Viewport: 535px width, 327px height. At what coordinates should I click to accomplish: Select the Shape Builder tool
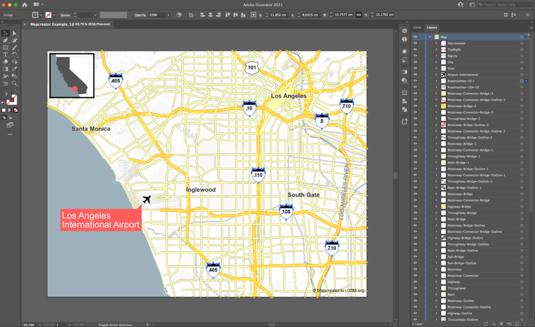[14, 62]
